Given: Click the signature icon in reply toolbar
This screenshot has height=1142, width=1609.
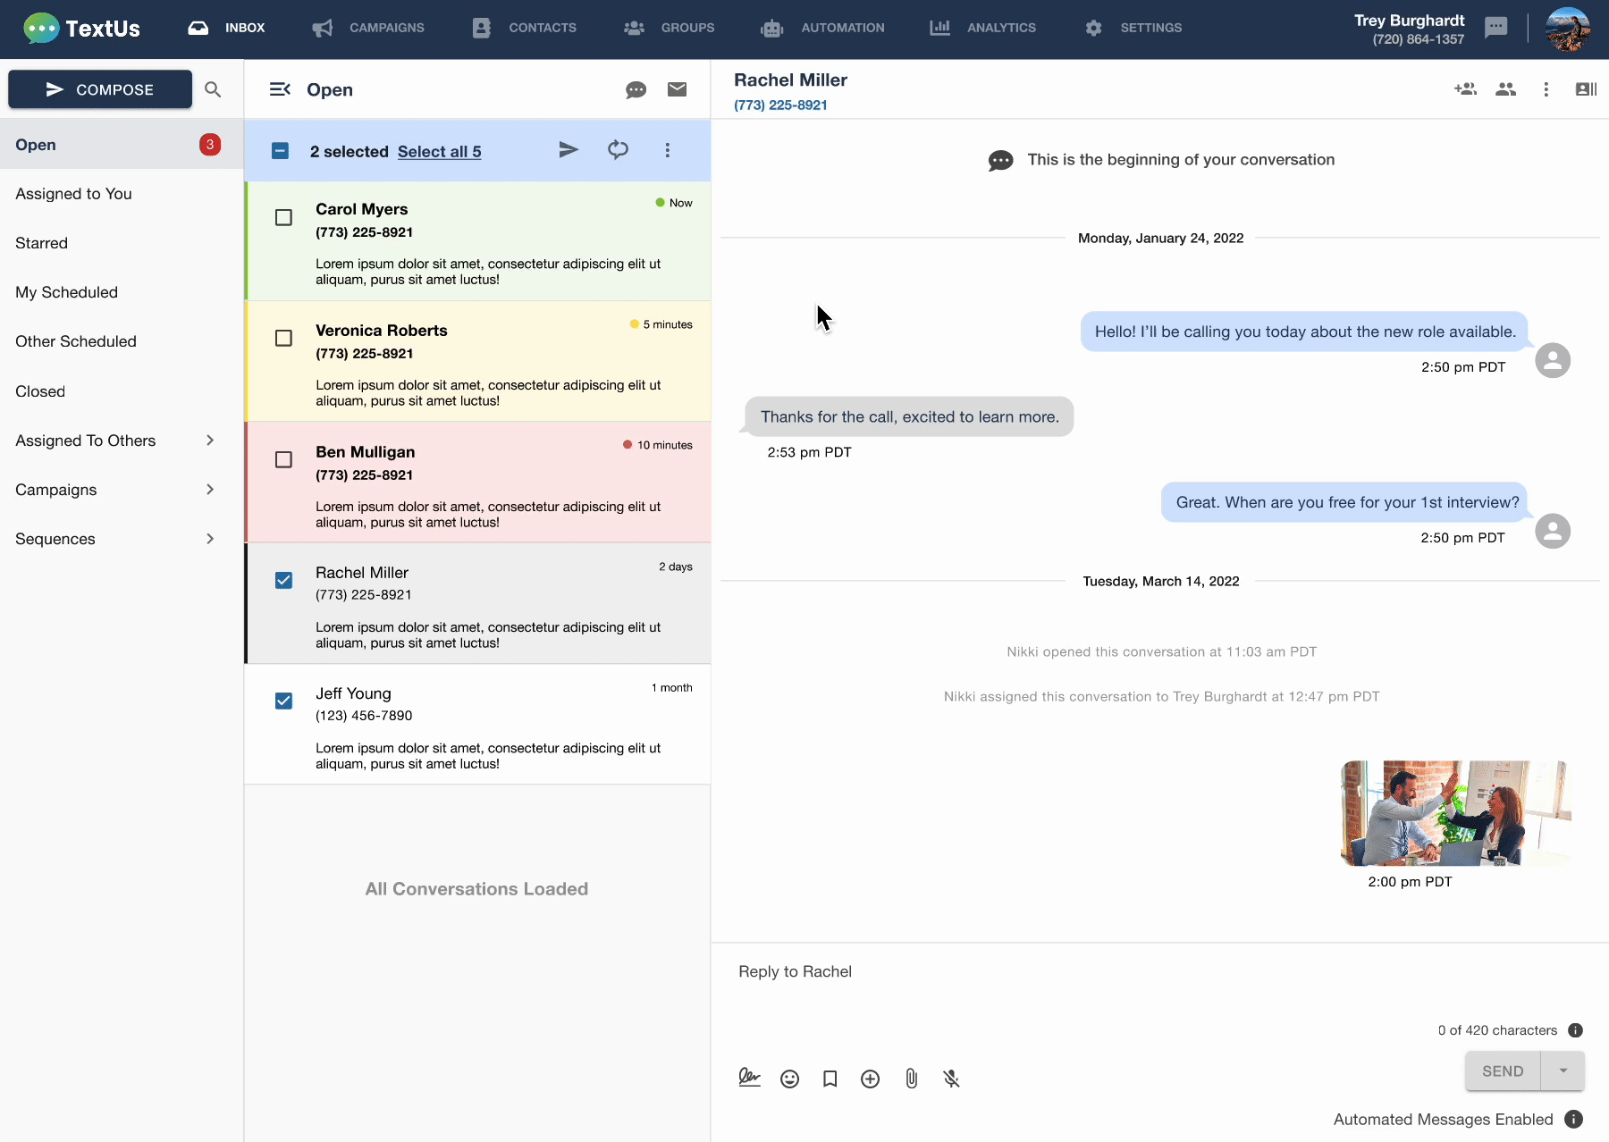Looking at the screenshot, I should 749,1079.
